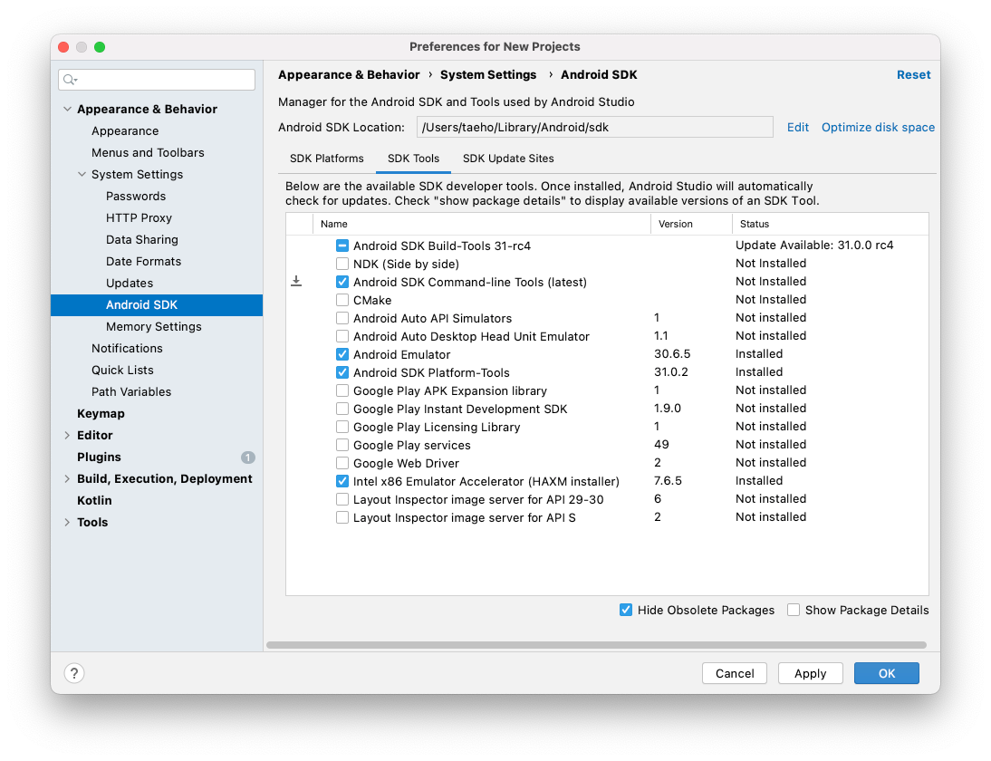
Task: Click the Cancel button
Action: click(735, 673)
